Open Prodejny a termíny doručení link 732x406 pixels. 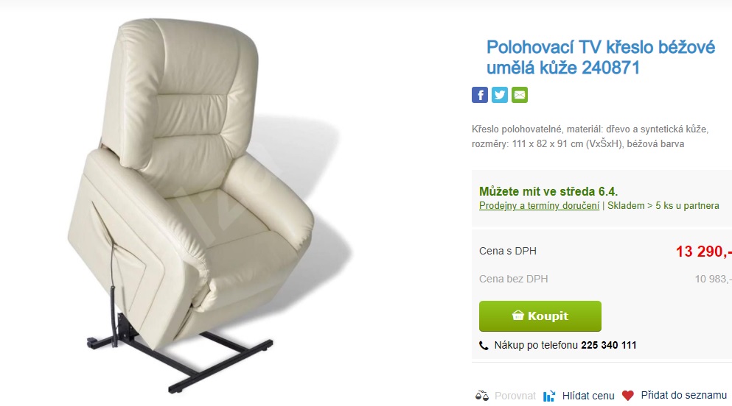pos(539,206)
